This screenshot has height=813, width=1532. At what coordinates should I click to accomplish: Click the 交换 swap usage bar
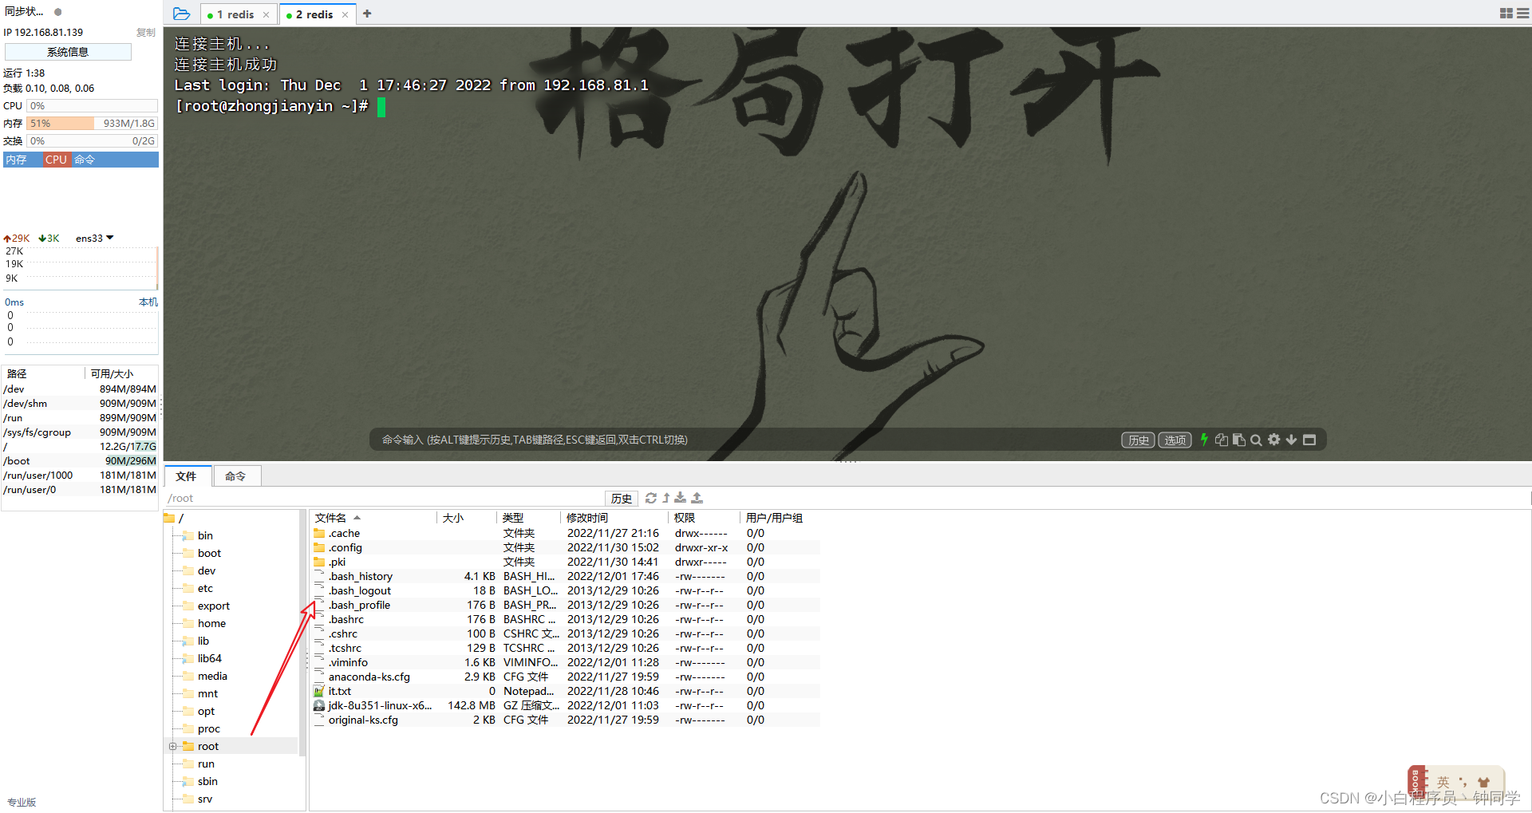coord(93,141)
